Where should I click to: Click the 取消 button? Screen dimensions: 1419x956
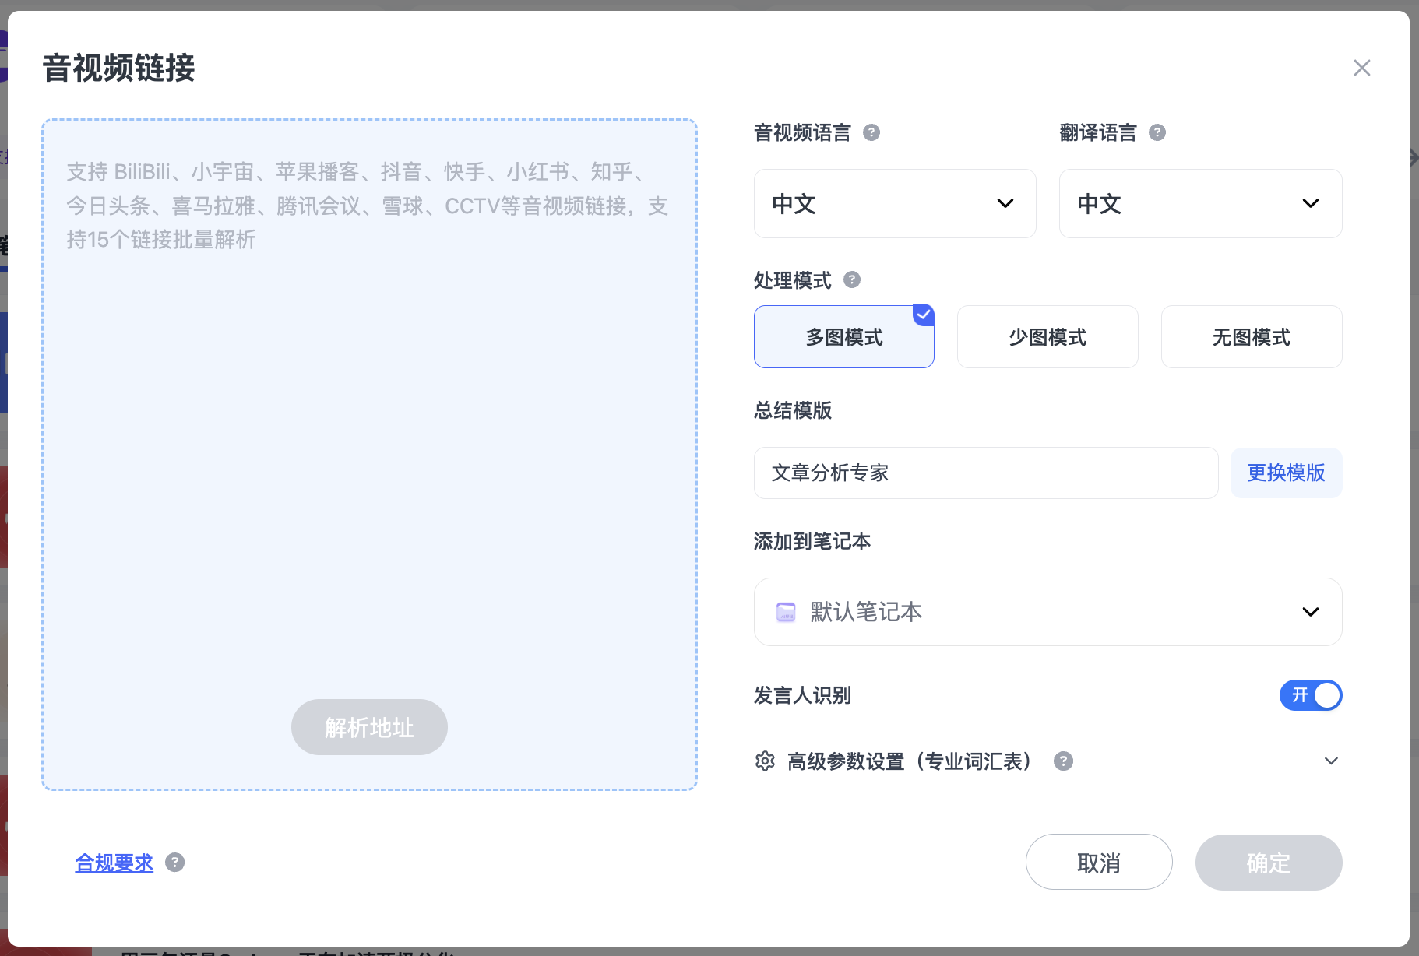click(1099, 862)
